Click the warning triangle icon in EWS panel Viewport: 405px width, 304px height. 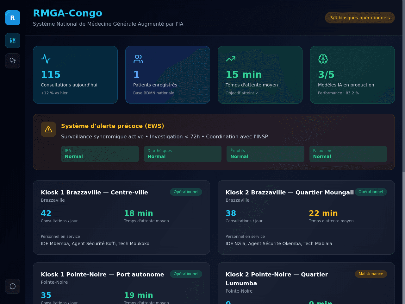pyautogui.click(x=48, y=129)
